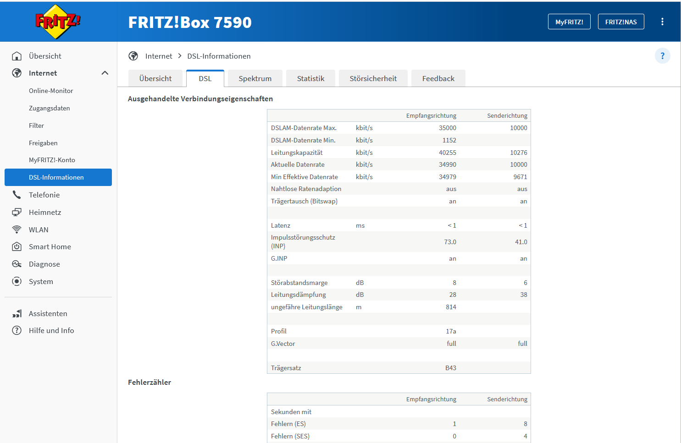Image resolution: width=681 pixels, height=443 pixels.
Task: Switch to the Spektrum tab
Action: [x=255, y=78]
